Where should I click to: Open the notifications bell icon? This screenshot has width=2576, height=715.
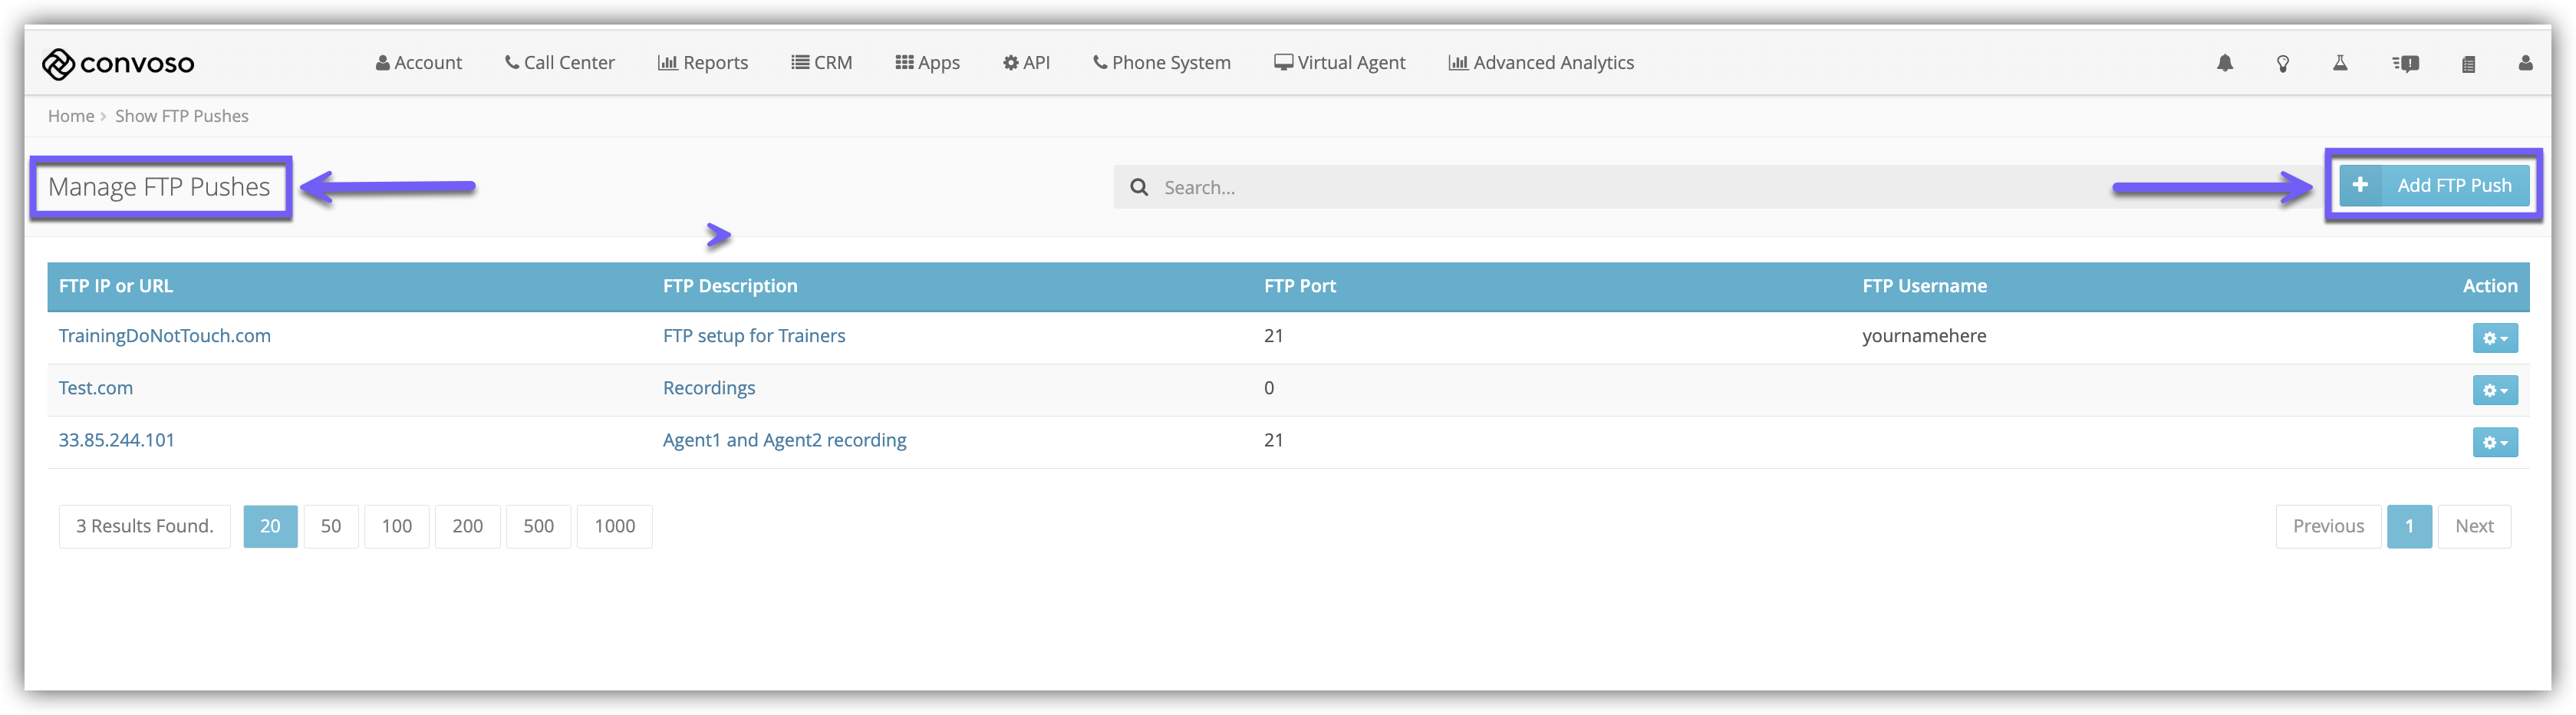(x=2224, y=63)
